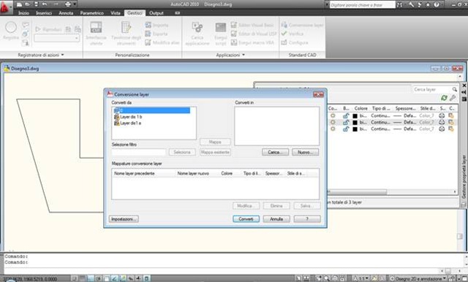Open quick access toolbar customize arrow
468x282 pixels.
[x=75, y=4]
